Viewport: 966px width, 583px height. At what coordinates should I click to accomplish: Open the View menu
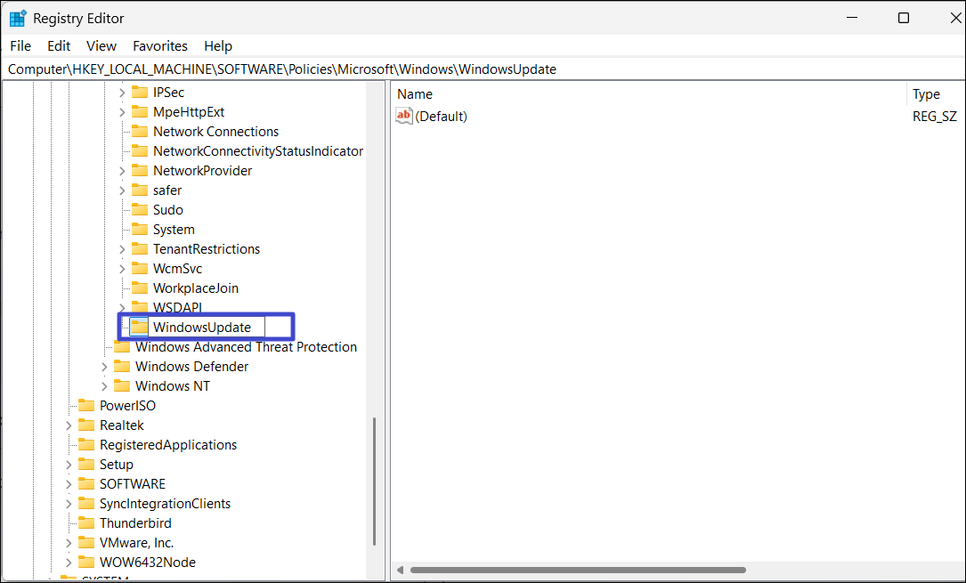(101, 46)
